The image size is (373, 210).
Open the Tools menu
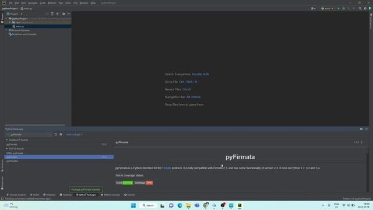pyautogui.click(x=68, y=3)
